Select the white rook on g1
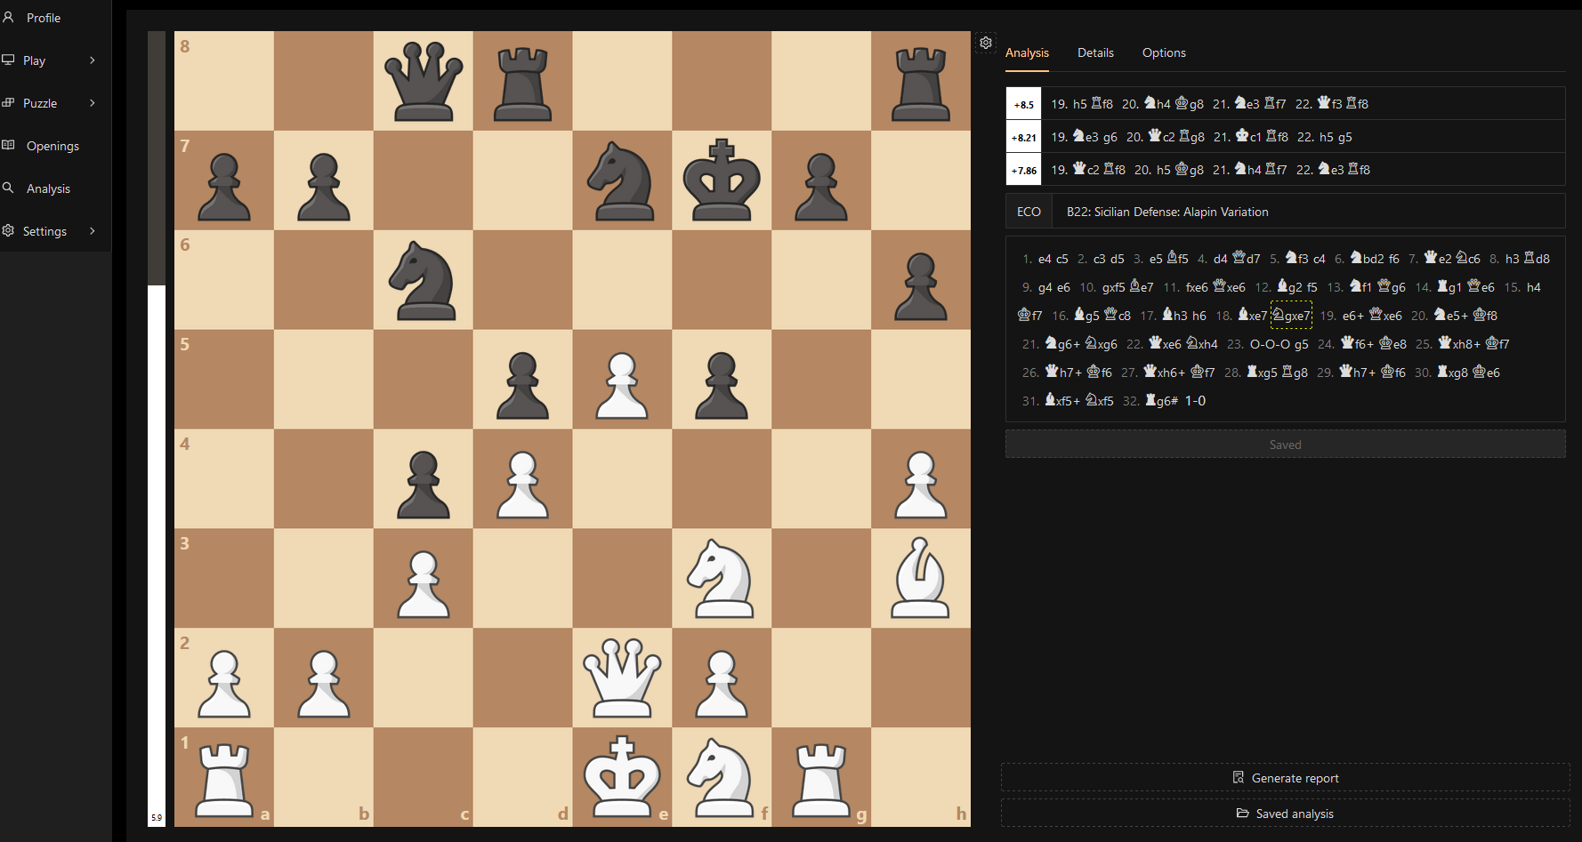The width and height of the screenshot is (1582, 842). point(821,779)
